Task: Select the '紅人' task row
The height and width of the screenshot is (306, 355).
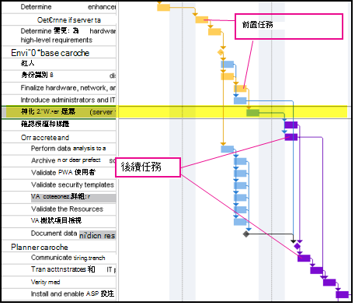Action: [x=59, y=64]
